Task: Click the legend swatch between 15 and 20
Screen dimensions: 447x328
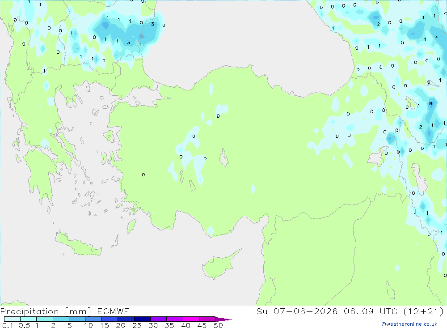Action: tap(110, 319)
